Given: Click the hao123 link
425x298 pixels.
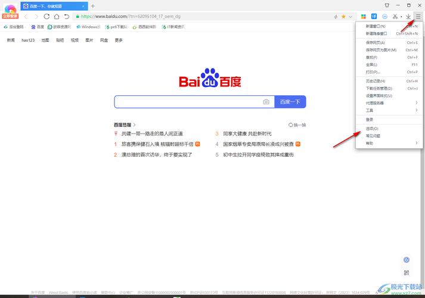Looking at the screenshot, I should coord(28,40).
